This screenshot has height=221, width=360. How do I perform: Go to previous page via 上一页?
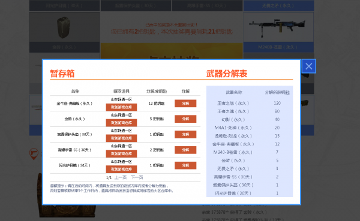[121, 177]
